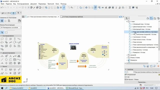This screenshot has height=90, width=160.
Task: Toggle the highlighted element-defaults grid icon
Action: [x=2, y=21]
